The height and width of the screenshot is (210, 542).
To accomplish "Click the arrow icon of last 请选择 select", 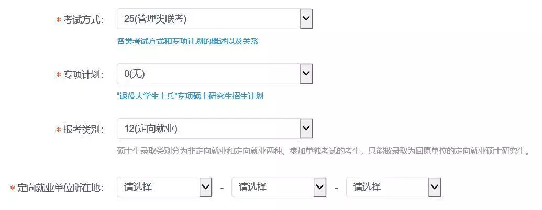I will coord(435,187).
